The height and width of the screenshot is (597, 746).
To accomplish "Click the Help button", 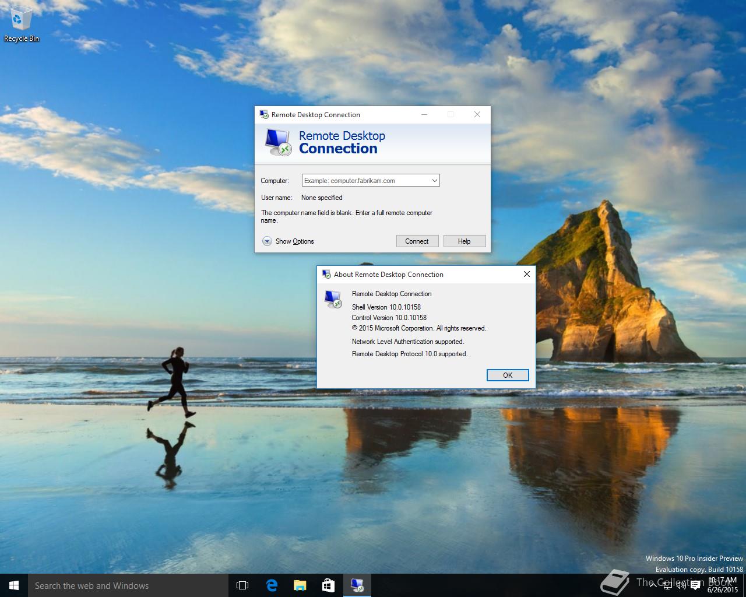I will 465,241.
